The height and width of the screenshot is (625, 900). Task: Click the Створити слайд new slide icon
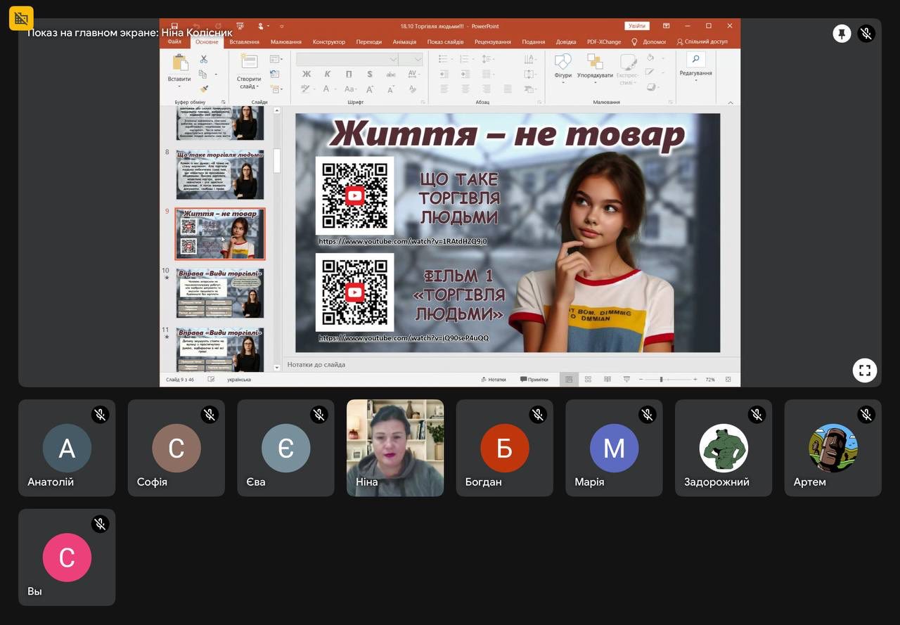249,62
